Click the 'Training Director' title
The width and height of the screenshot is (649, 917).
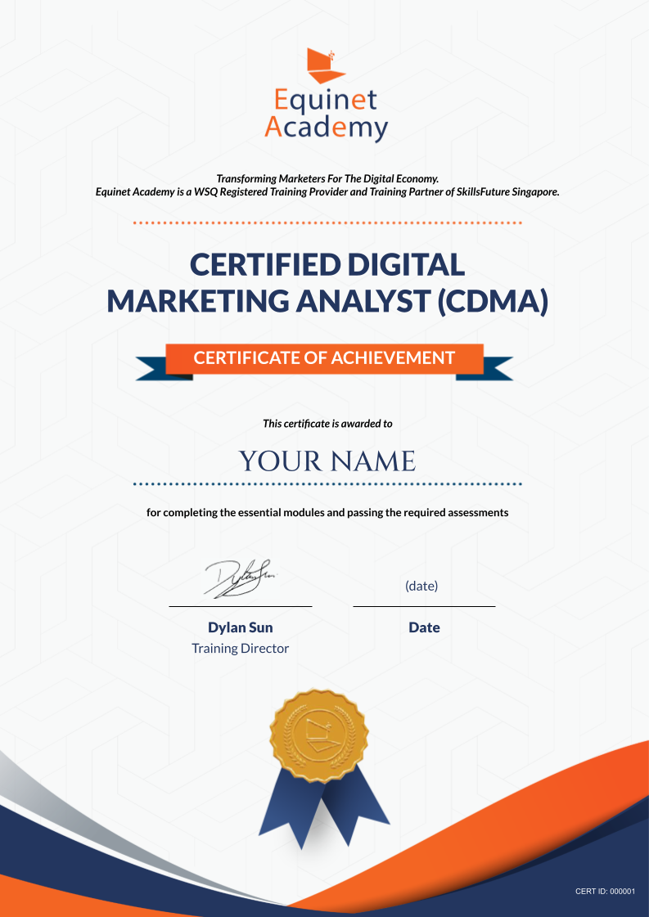pyautogui.click(x=241, y=649)
